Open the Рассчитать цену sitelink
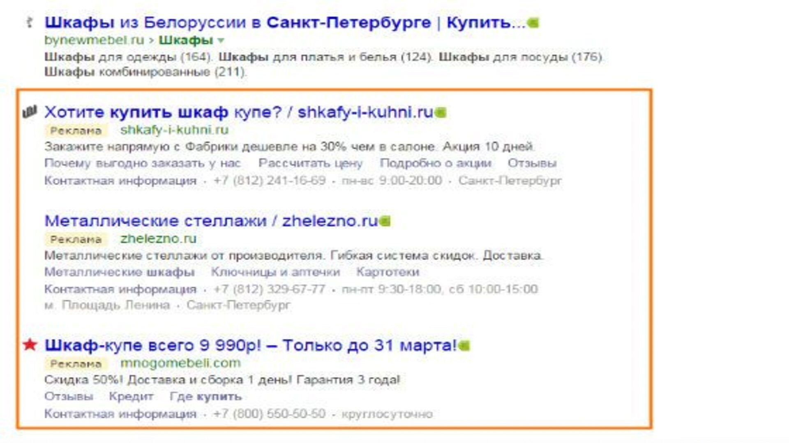 click(x=310, y=163)
